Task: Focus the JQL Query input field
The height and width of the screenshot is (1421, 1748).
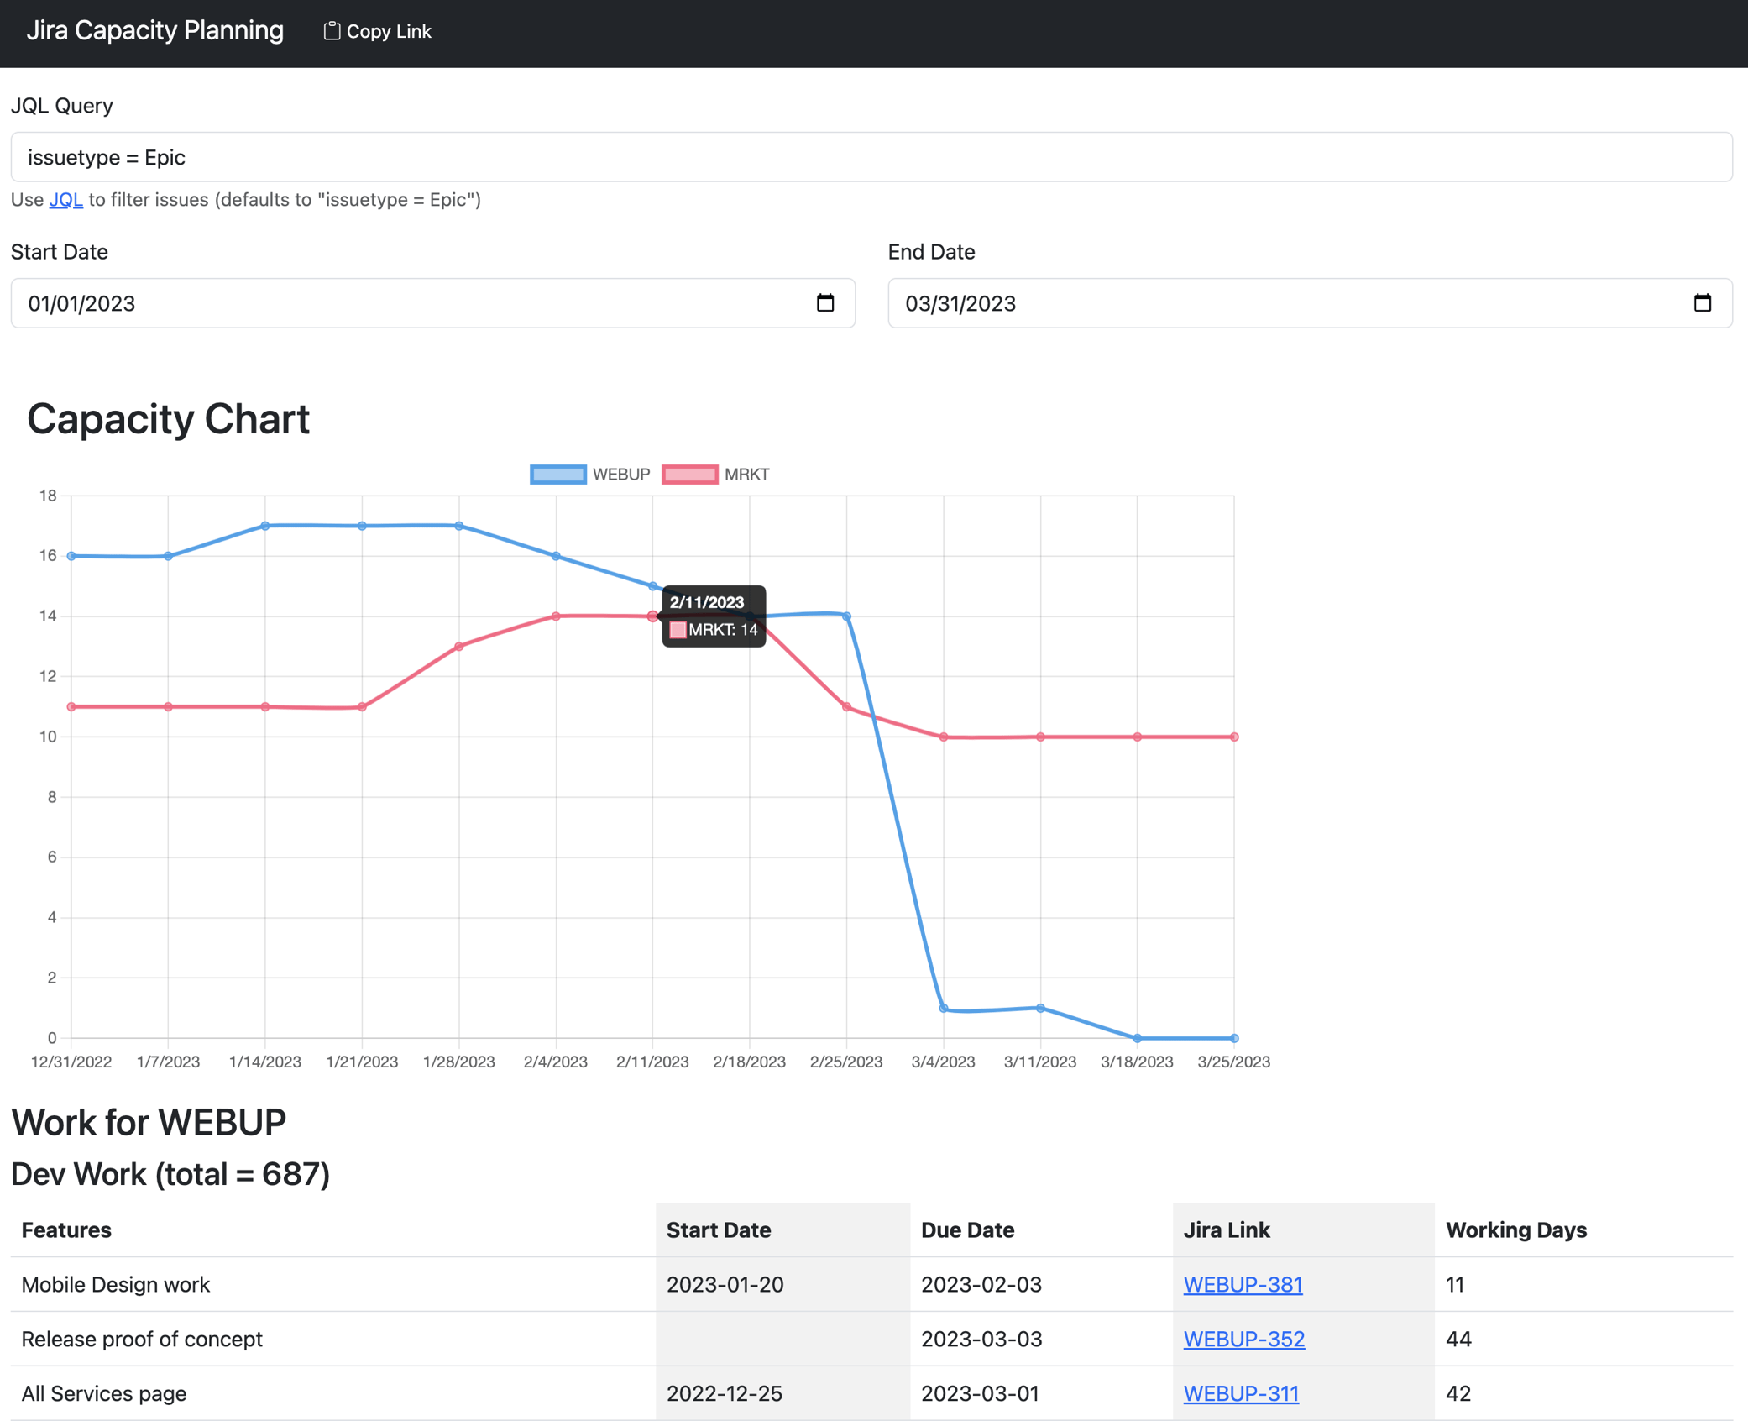Action: [x=871, y=157]
